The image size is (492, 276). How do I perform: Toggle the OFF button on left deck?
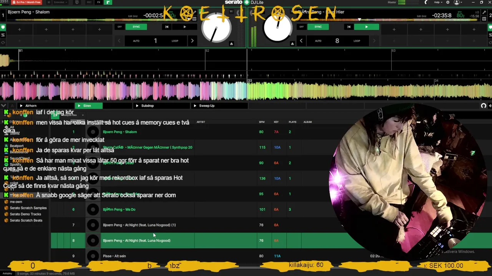point(120,27)
